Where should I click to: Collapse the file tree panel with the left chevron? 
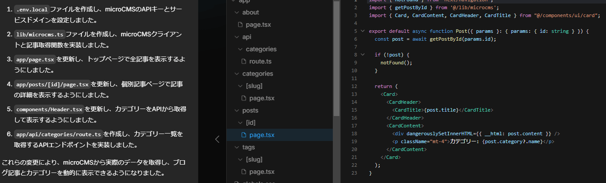tap(217, 139)
